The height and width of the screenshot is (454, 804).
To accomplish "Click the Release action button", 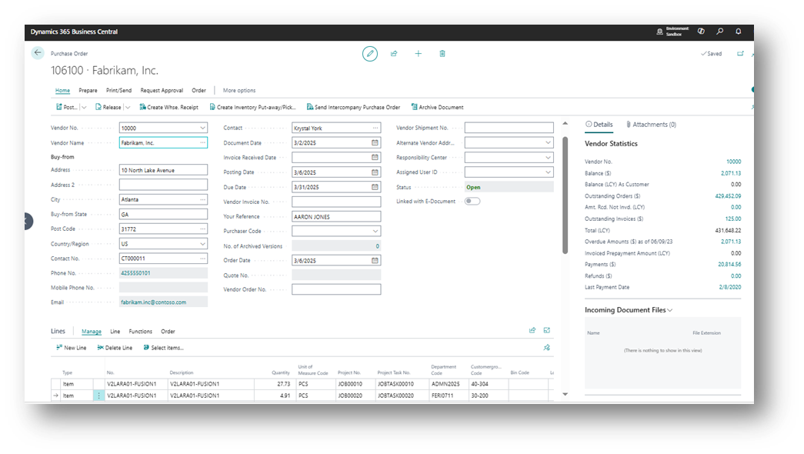I will point(108,107).
